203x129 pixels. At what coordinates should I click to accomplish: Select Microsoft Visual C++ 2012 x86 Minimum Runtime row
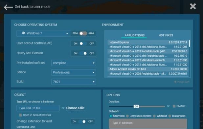click(x=148, y=60)
